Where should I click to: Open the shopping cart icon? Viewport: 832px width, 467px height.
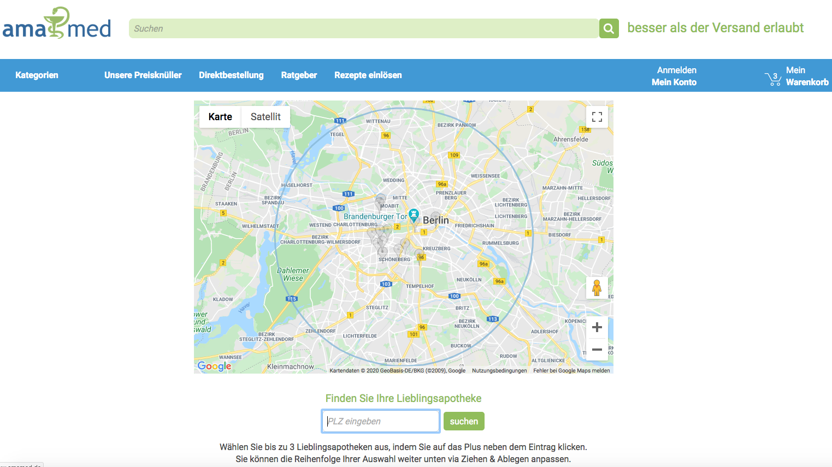coord(773,79)
